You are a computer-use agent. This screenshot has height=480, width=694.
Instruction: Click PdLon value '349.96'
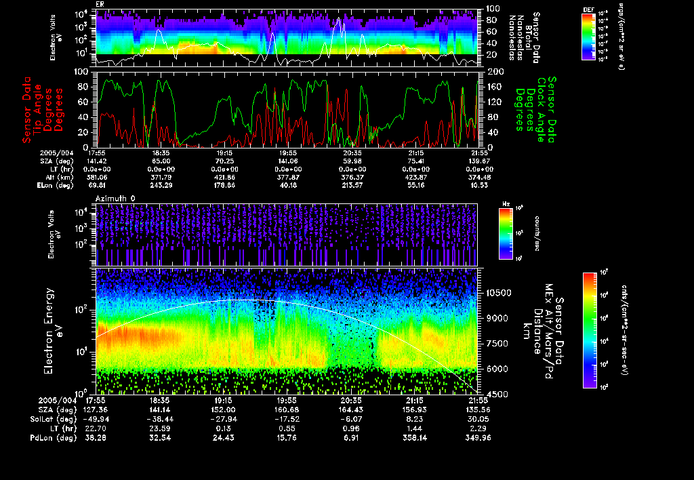coord(478,438)
